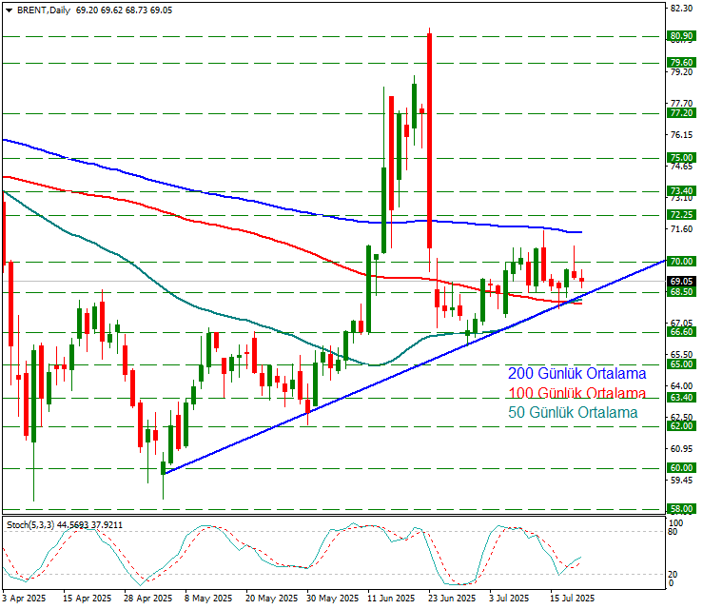Select the 70.00 price level label
Image resolution: width=703 pixels, height=609 pixels.
[x=681, y=261]
